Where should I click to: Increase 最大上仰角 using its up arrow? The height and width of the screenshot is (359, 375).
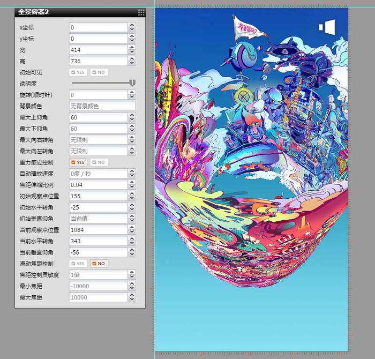[x=132, y=115]
